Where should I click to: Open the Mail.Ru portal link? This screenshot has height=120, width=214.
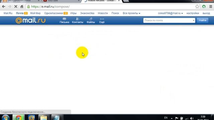click(8, 13)
